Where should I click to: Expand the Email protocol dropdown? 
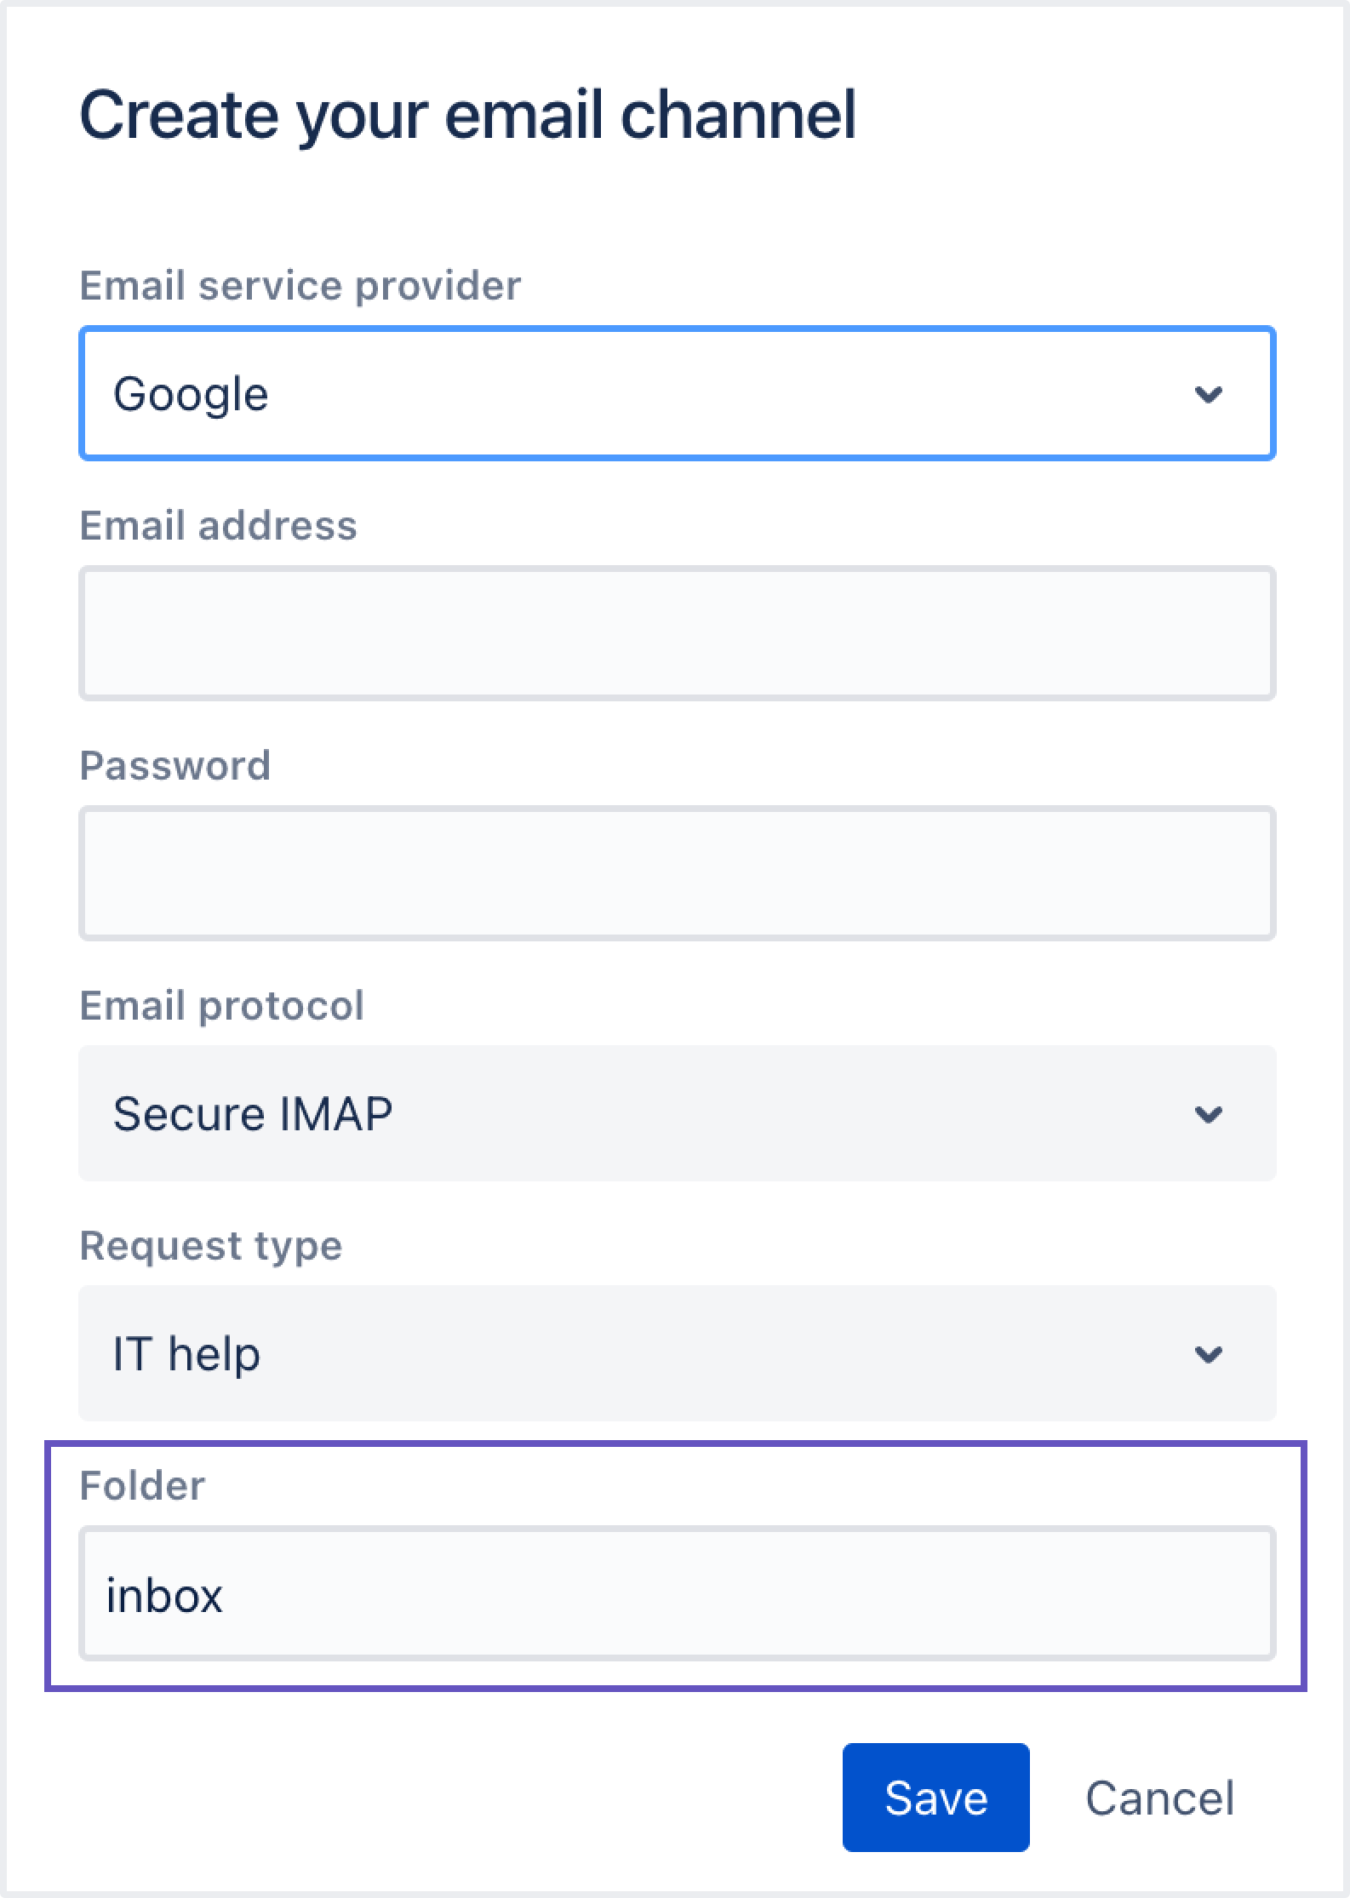tap(677, 1113)
